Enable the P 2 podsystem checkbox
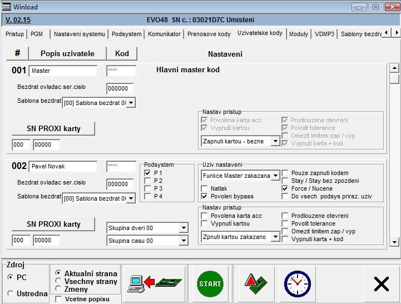Viewport: 401px width, 304px height. [147, 181]
